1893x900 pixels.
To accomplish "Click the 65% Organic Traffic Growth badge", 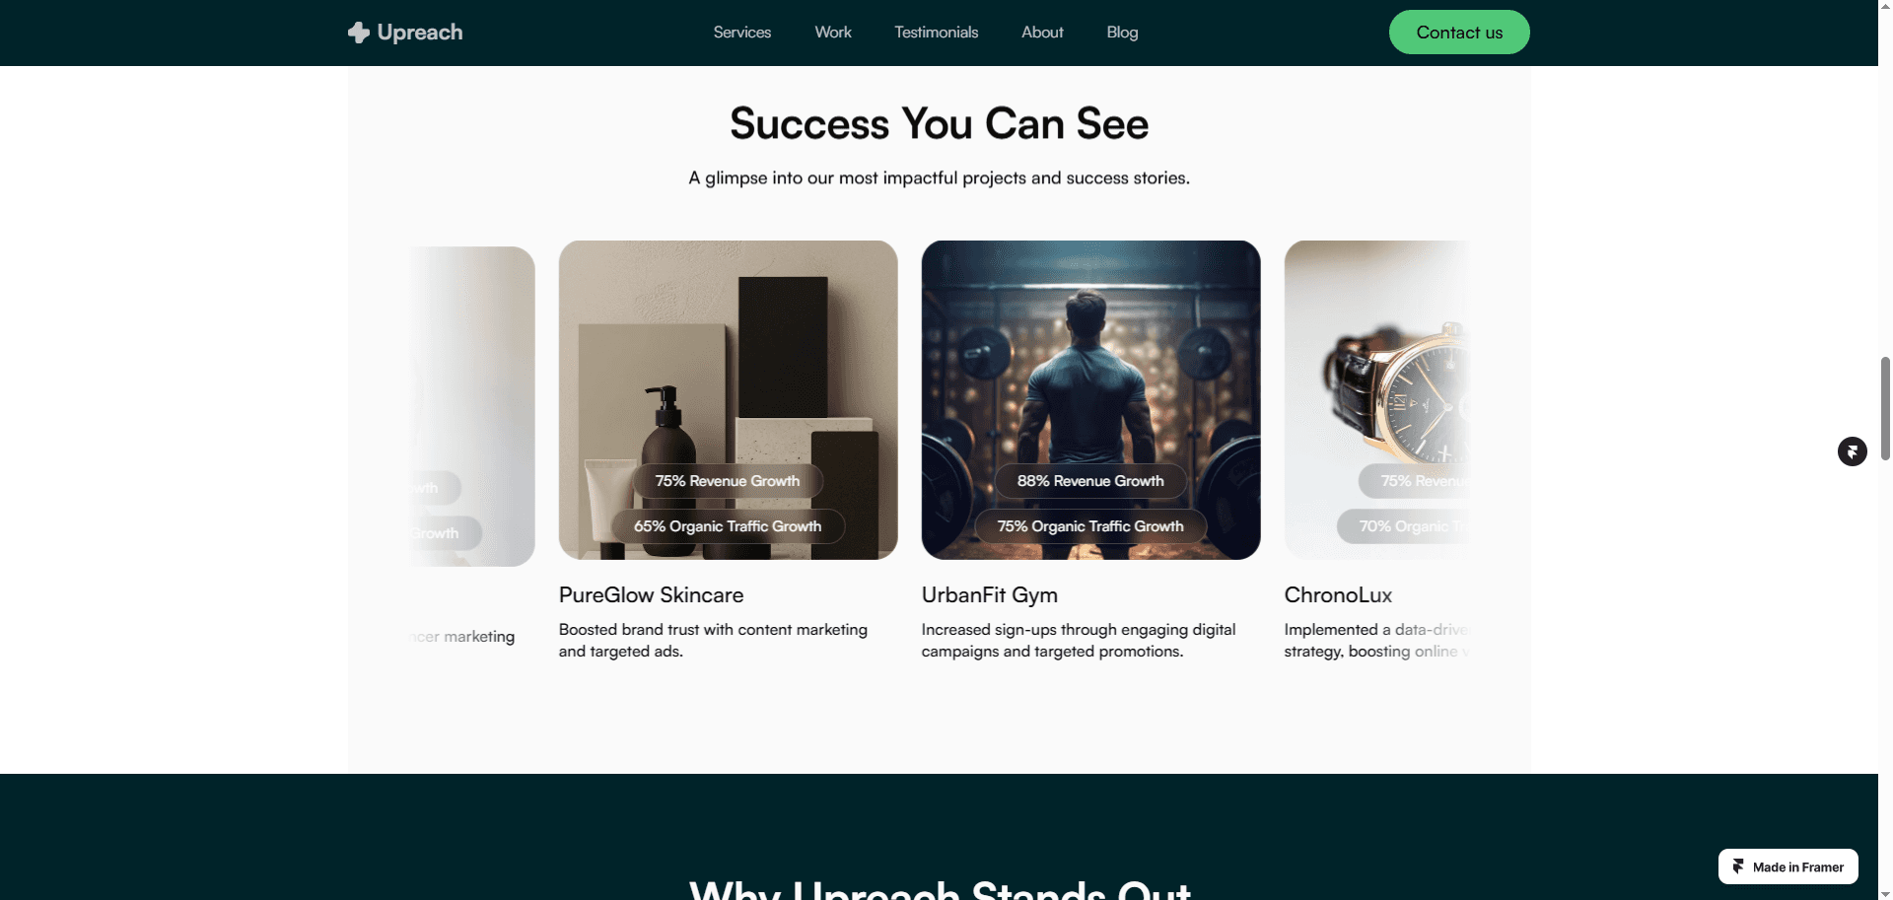I will coord(728,526).
